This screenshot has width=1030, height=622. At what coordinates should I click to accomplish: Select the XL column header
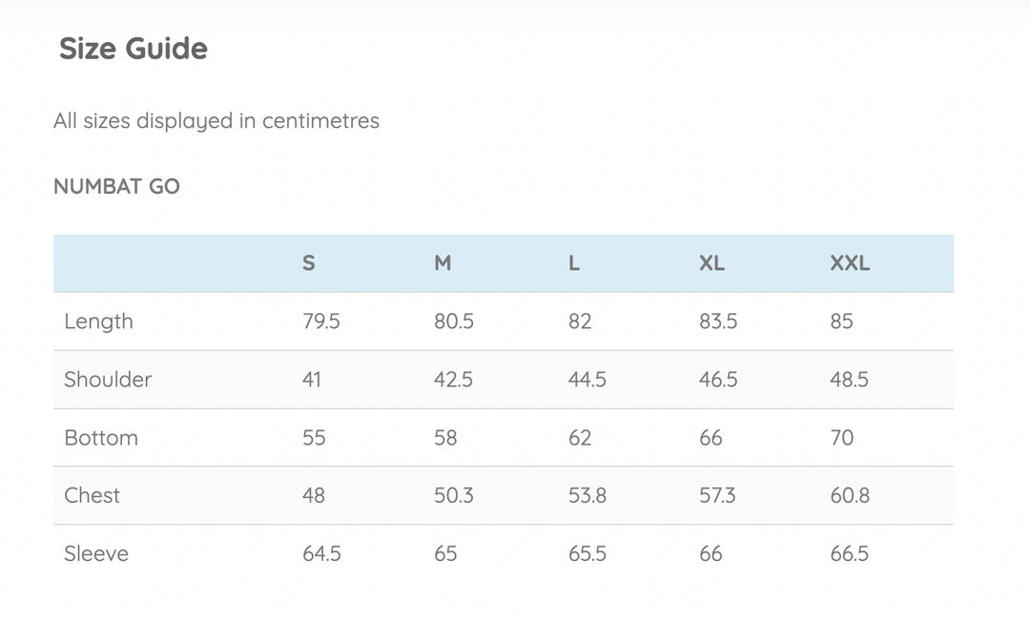(x=711, y=263)
